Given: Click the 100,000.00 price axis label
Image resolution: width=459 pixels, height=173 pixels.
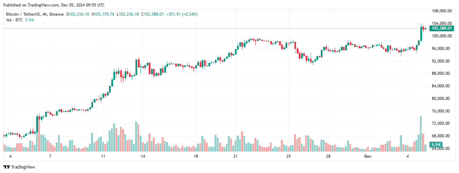Looking at the screenshot, I should [441, 36].
